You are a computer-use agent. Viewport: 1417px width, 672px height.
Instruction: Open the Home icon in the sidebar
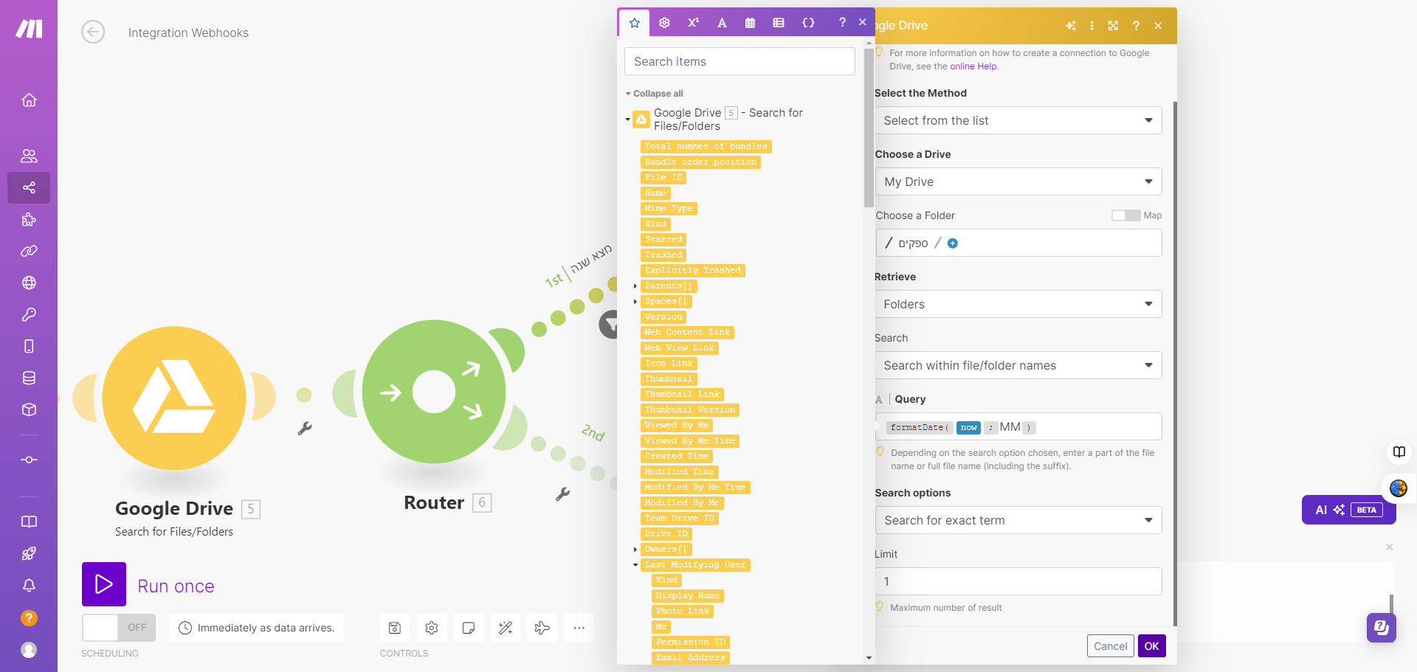29,100
